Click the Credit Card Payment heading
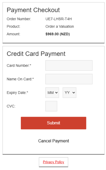 click(36, 54)
